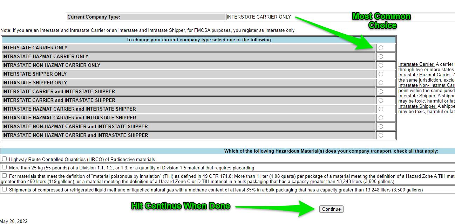Click the Current Company Type value field

[340, 17]
